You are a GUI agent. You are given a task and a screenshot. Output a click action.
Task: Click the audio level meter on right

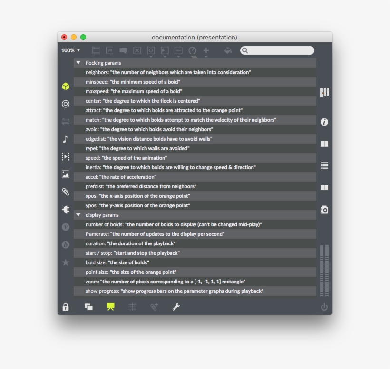(324, 270)
